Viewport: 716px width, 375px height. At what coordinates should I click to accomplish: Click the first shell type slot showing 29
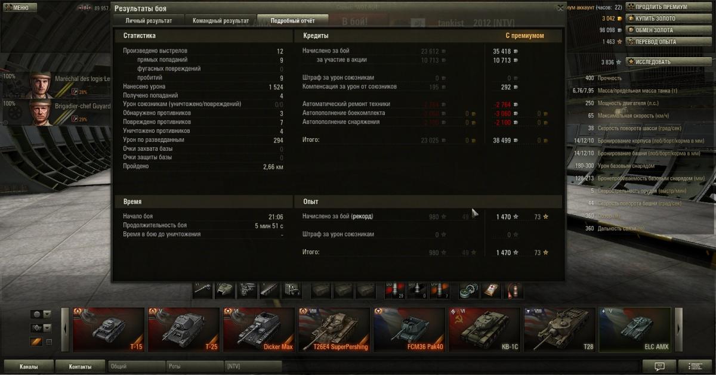[x=396, y=290]
